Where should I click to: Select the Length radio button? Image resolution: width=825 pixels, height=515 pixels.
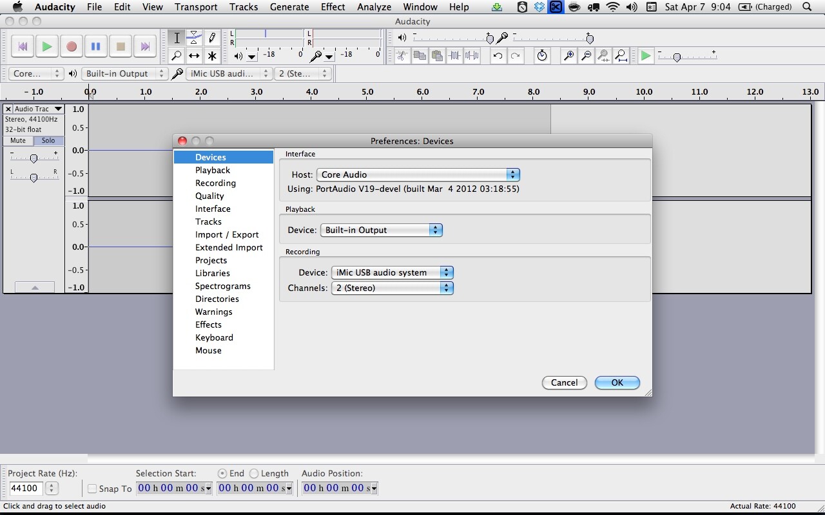(x=254, y=473)
